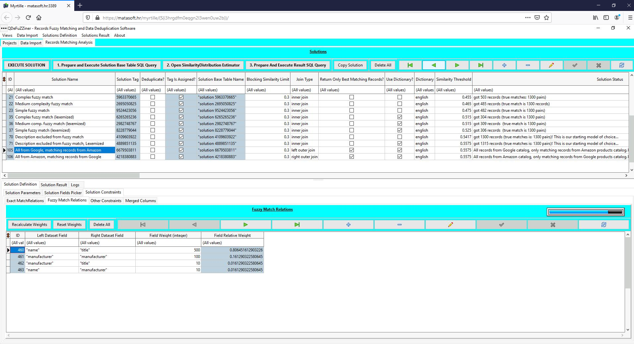634x344 pixels.
Task: Uncheck Return Only Best Matching for solution 106
Action: click(x=351, y=157)
